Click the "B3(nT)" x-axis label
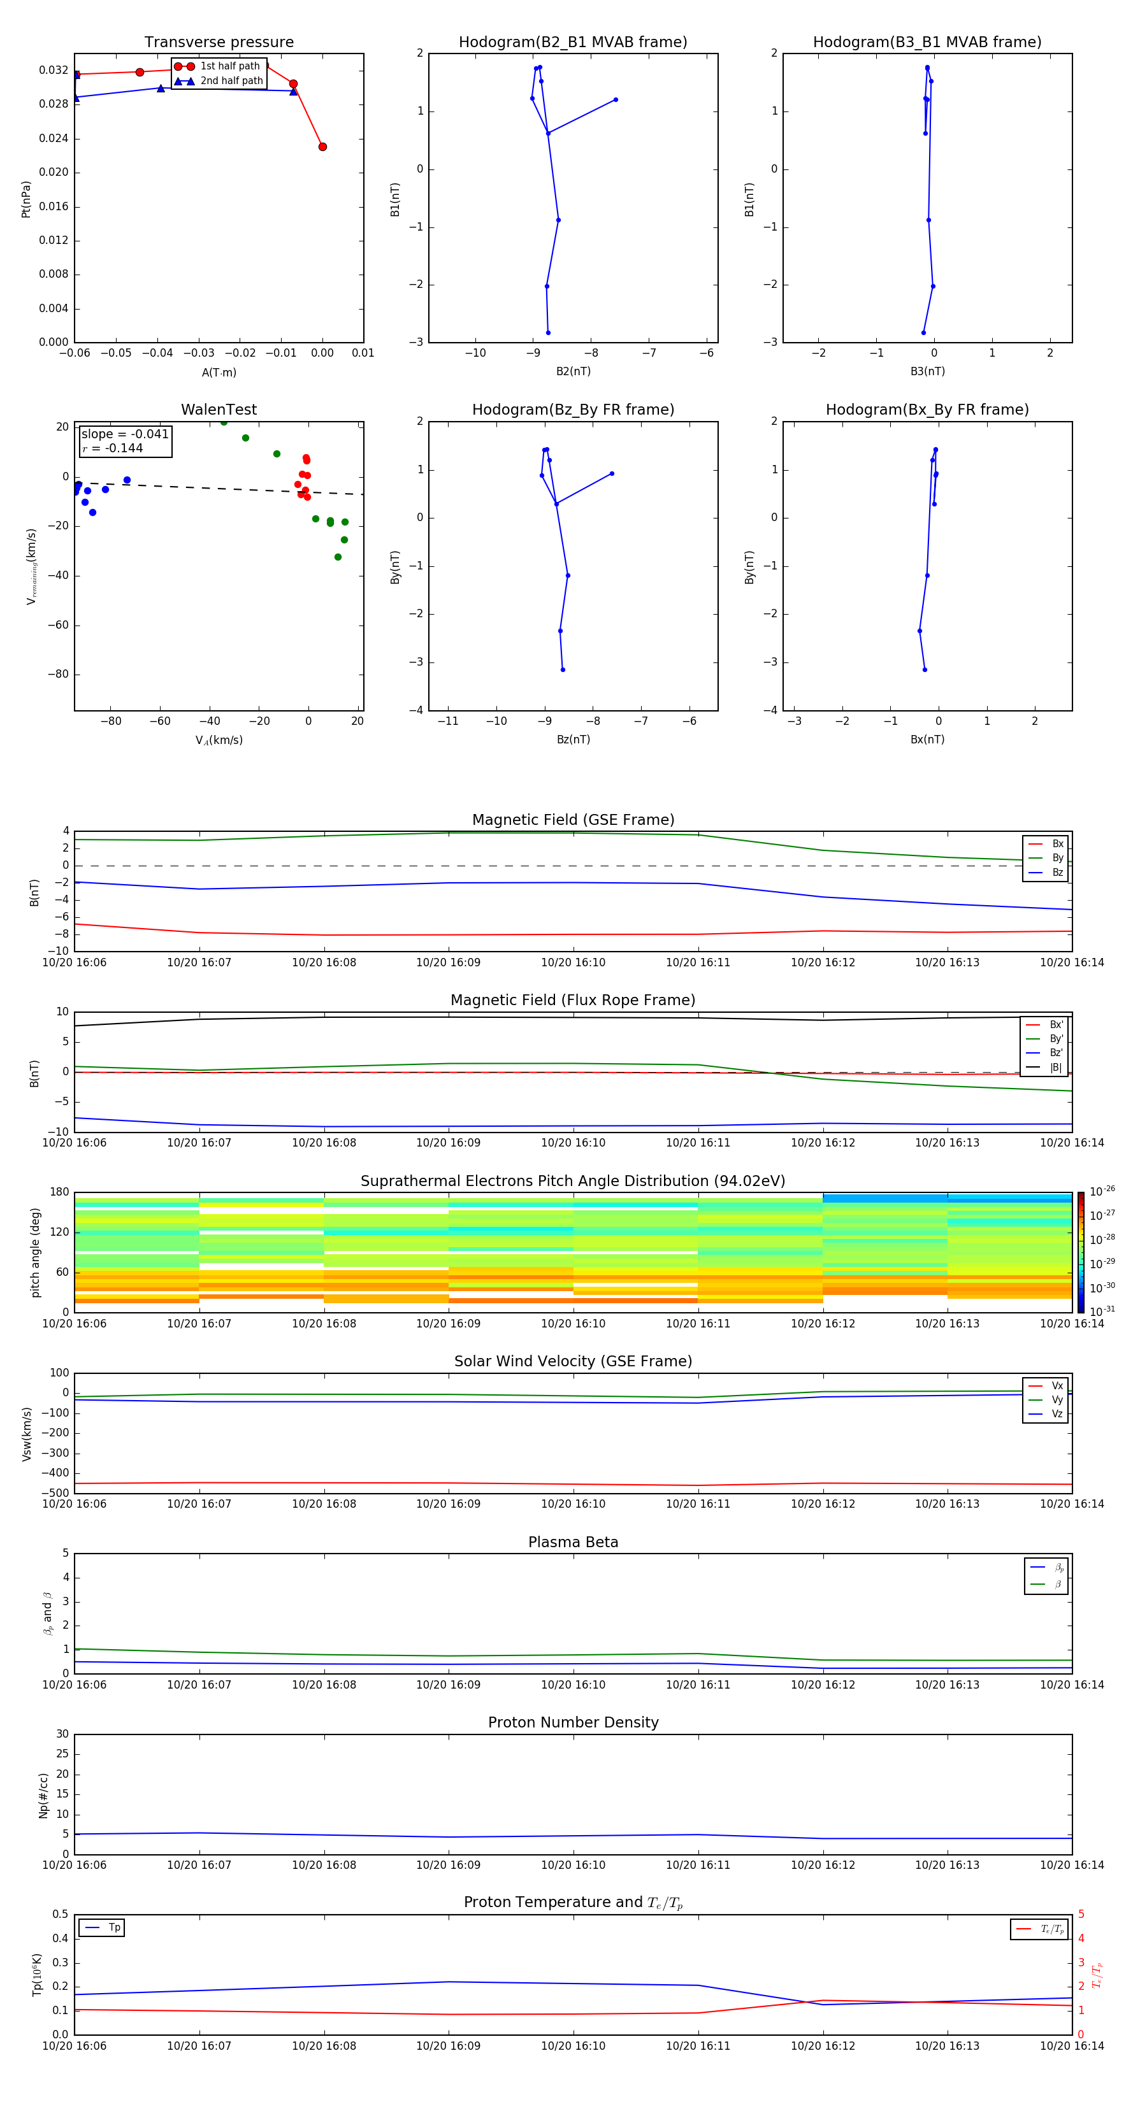This screenshot has height=2102, width=1147. coord(927,372)
